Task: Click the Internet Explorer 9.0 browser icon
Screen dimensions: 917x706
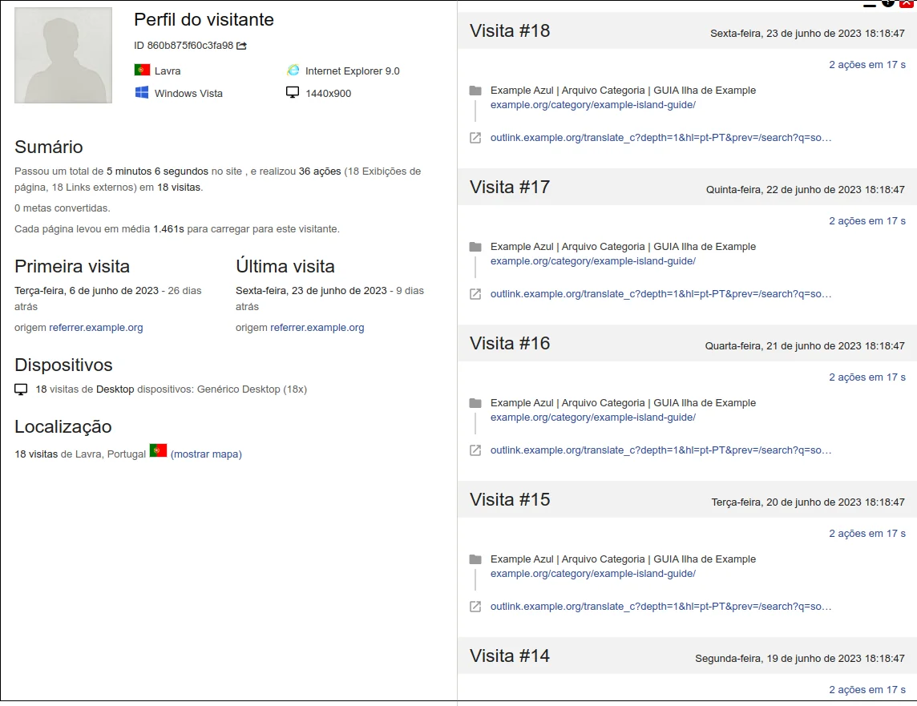Action: click(x=293, y=71)
